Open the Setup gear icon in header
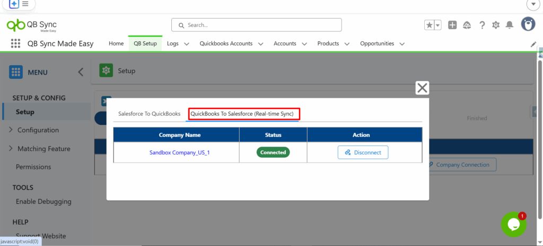The height and width of the screenshot is (246, 543). (496, 25)
